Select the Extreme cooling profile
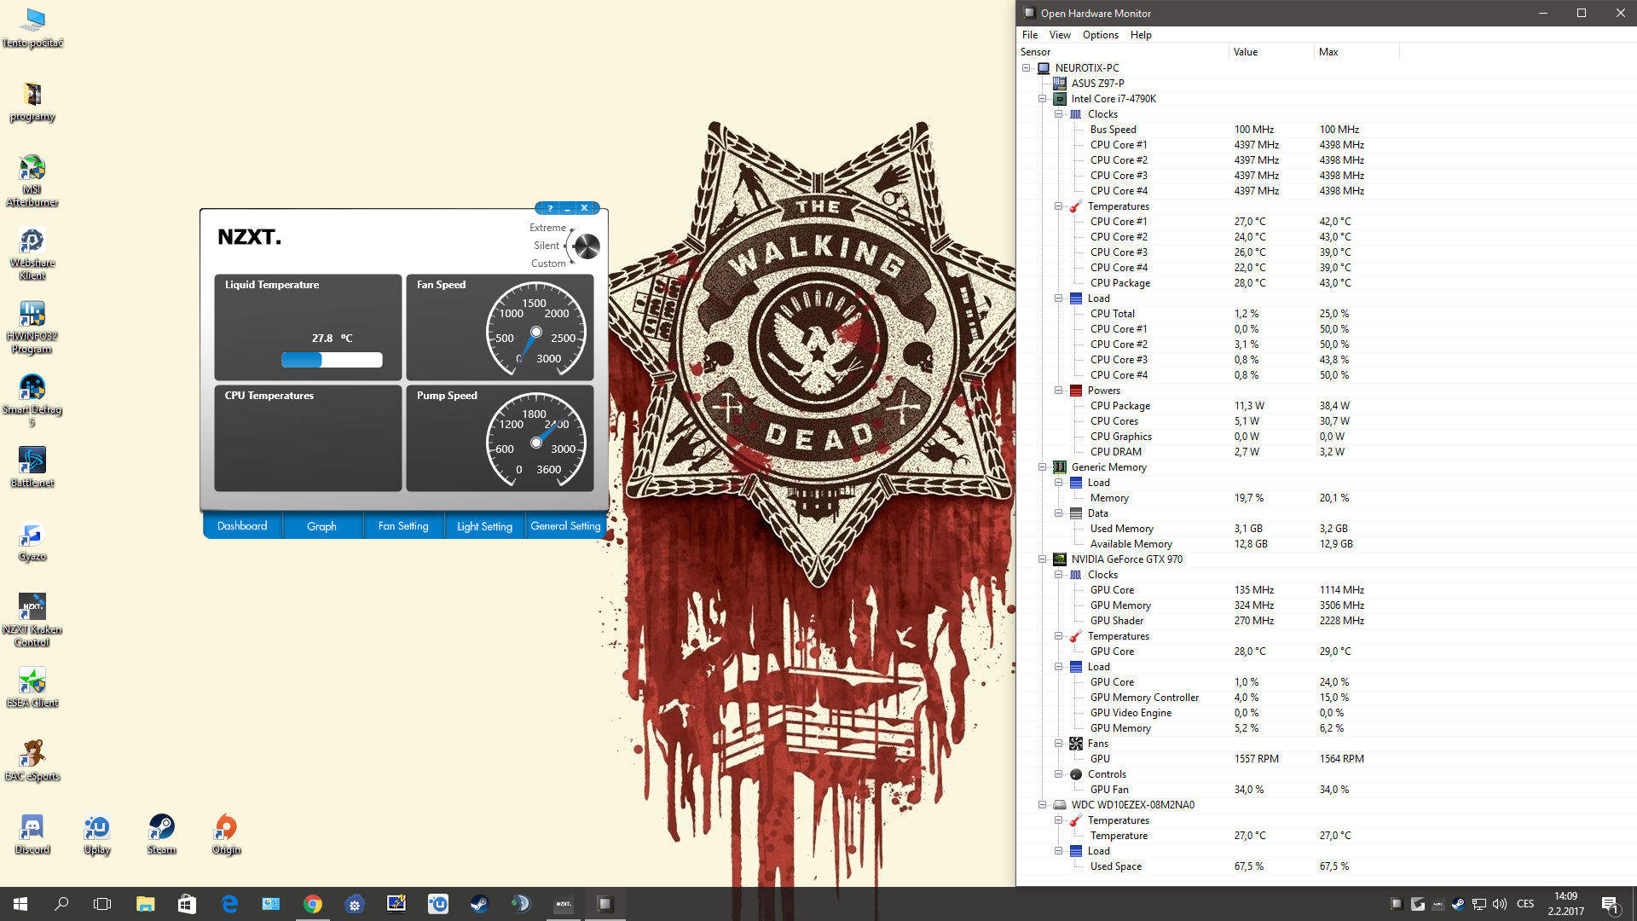Screen dimensions: 1637x921 (x=547, y=228)
